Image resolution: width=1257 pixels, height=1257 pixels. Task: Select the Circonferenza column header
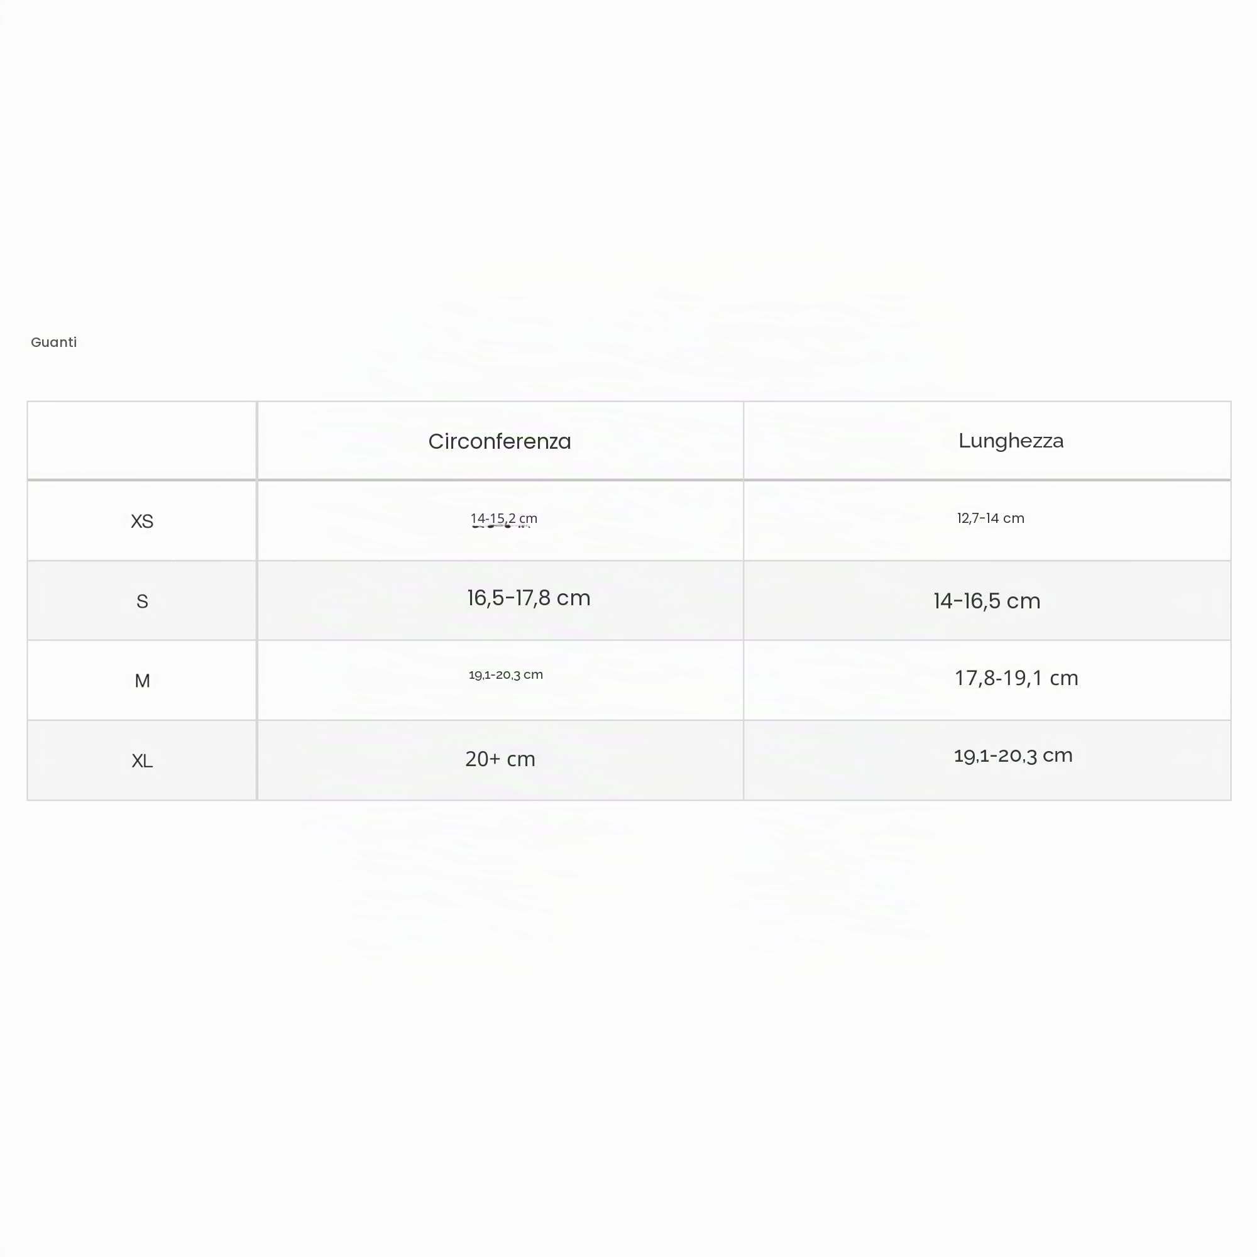click(x=500, y=441)
